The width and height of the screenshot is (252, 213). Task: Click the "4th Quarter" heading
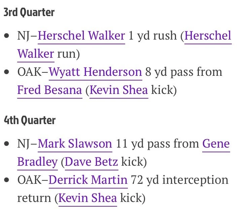(29, 121)
